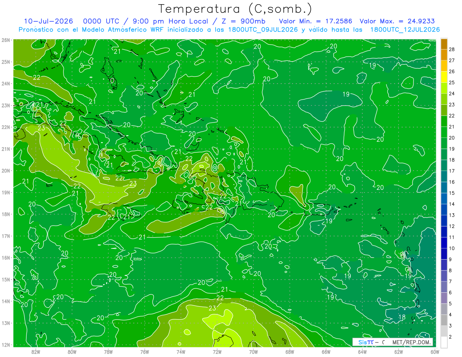Click the 70W longitude axis label
The image size is (462, 357).
pos(253,352)
